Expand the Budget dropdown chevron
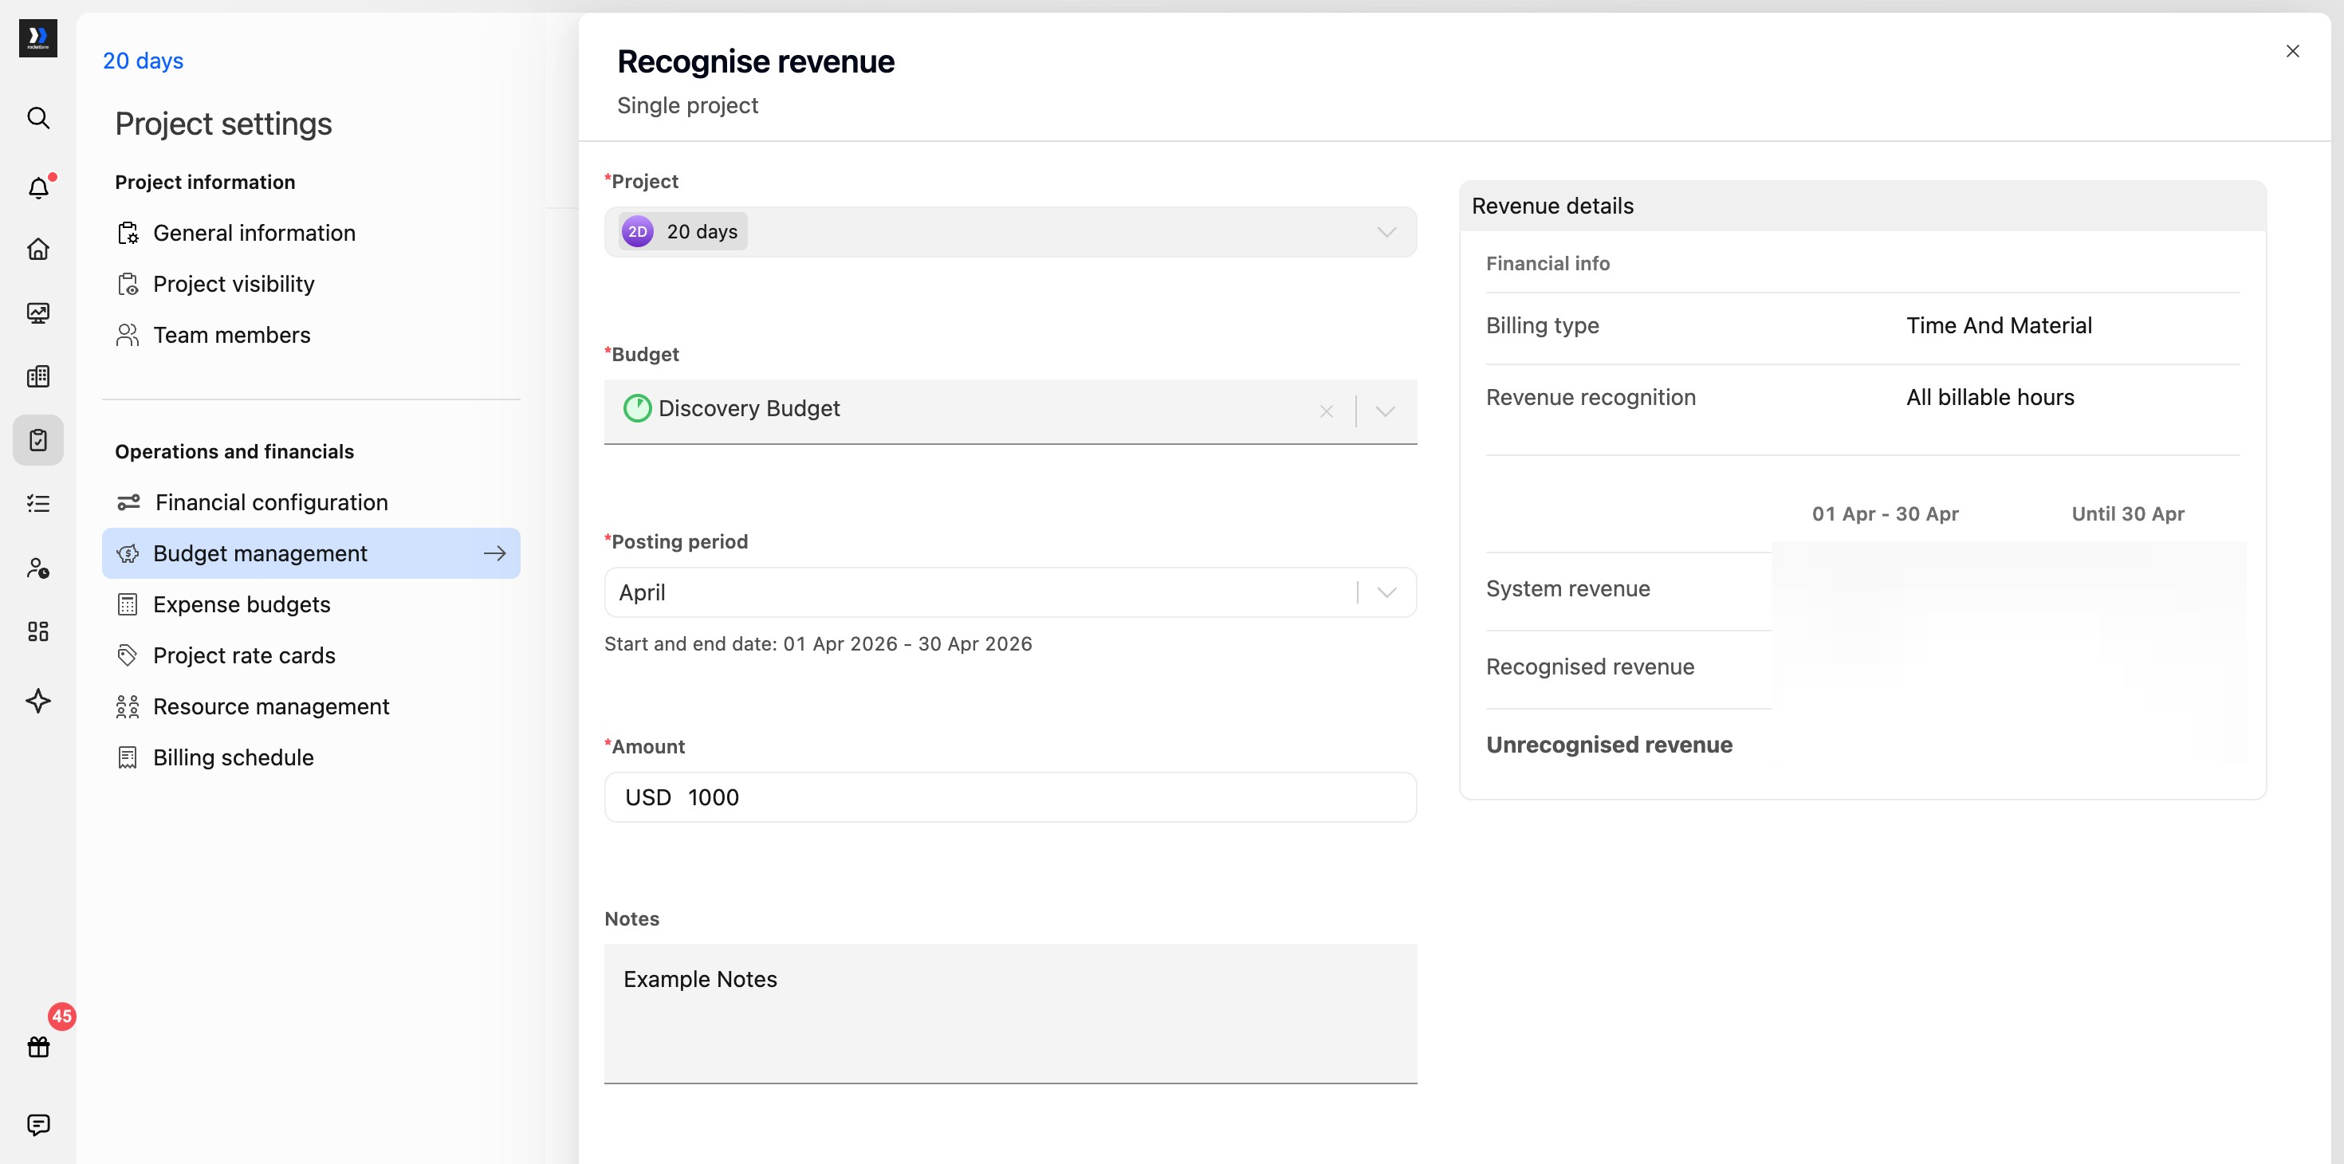This screenshot has width=2344, height=1164. pyautogui.click(x=1385, y=411)
